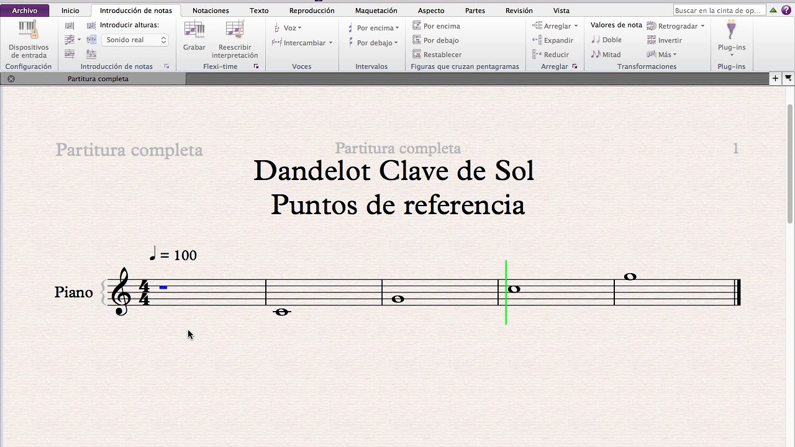Click the bottom-left icon in Introducción de notas group
The height and width of the screenshot is (447, 795).
(x=70, y=54)
